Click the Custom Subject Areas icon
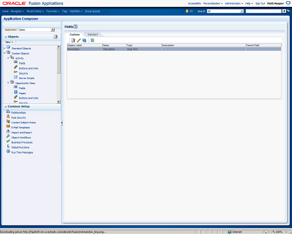Image resolution: width=292 pixels, height=234 pixels. [x=8, y=121]
